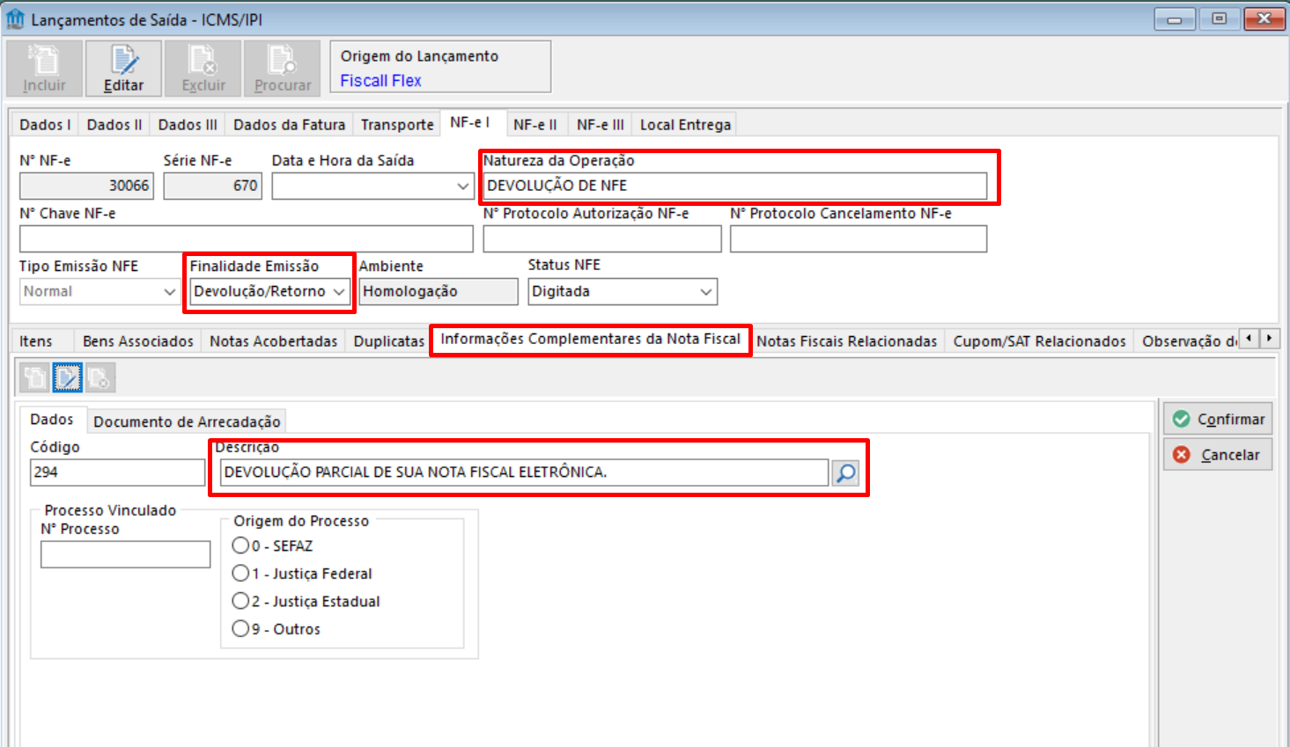Open the Tipo Emissão NFE dropdown
The image size is (1290, 747).
tap(170, 291)
